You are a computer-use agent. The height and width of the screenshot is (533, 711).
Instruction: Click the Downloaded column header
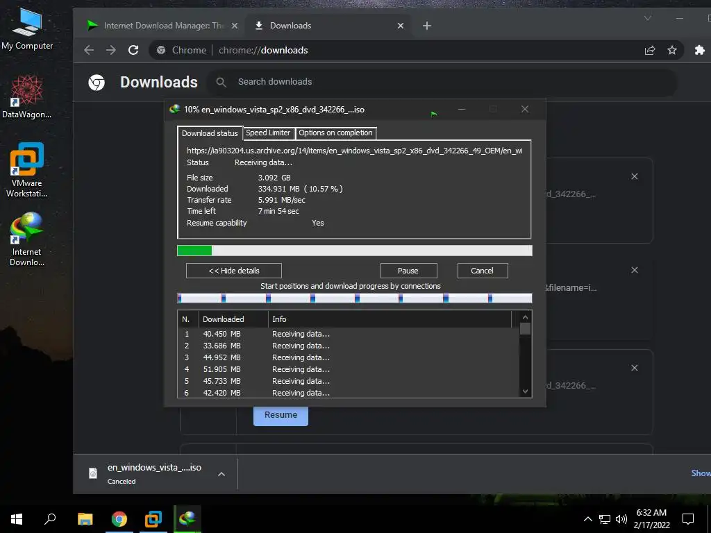pyautogui.click(x=233, y=319)
